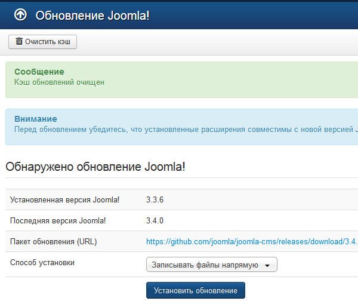Click the Кэш обновлений очищен message text
Image resolution: width=358 pixels, height=304 pixels.
click(59, 82)
